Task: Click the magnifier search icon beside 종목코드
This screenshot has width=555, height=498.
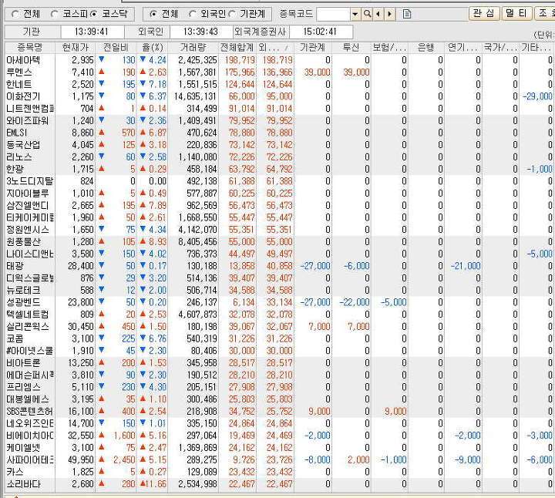Action: click(x=368, y=14)
